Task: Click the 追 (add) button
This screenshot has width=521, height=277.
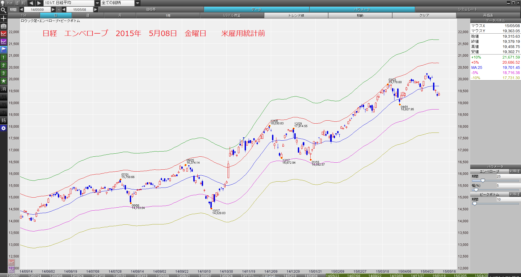Action: 17,3
